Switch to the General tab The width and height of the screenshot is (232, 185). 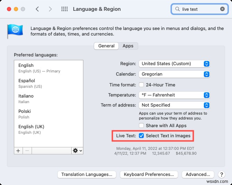coord(106,46)
